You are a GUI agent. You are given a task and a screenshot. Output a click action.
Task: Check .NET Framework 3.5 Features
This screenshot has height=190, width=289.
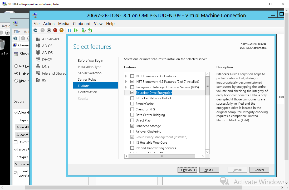point(132,76)
